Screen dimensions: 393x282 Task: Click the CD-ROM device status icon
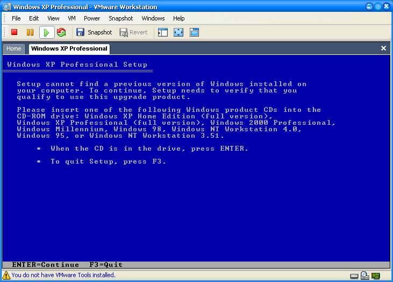coord(365,276)
